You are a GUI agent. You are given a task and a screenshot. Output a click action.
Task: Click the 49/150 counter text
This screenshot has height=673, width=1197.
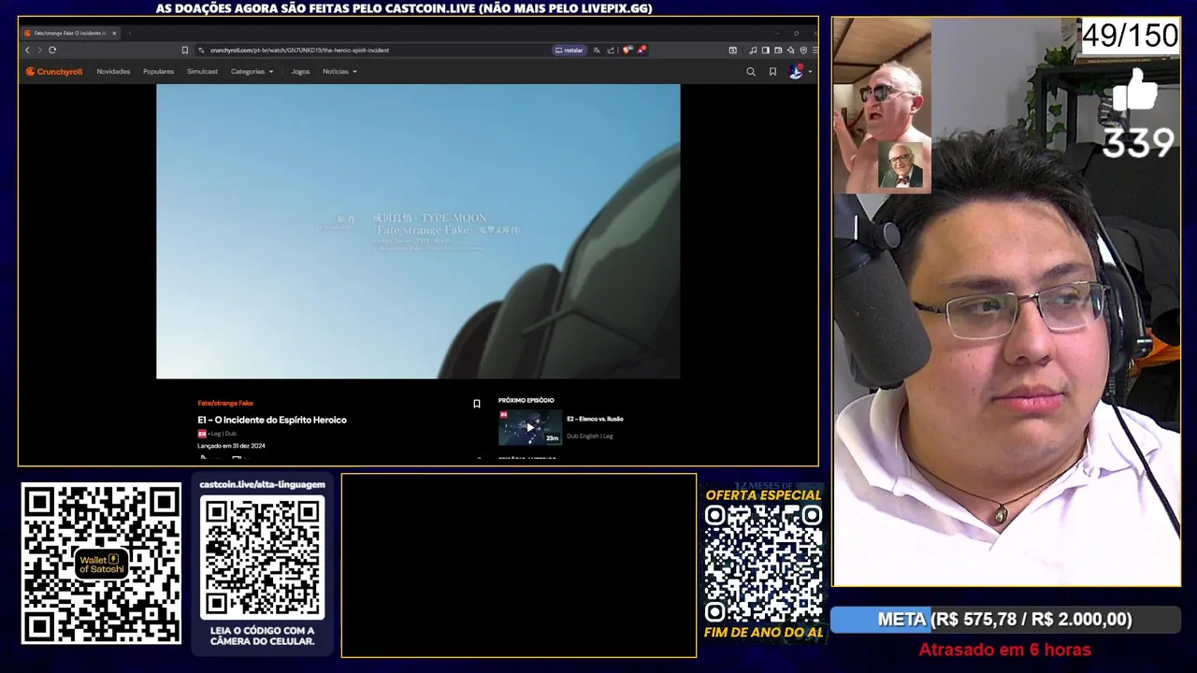pos(1130,36)
